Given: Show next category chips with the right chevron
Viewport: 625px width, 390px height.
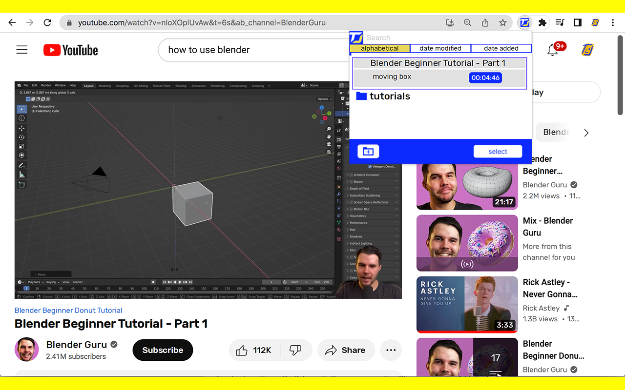Looking at the screenshot, I should click(x=586, y=133).
